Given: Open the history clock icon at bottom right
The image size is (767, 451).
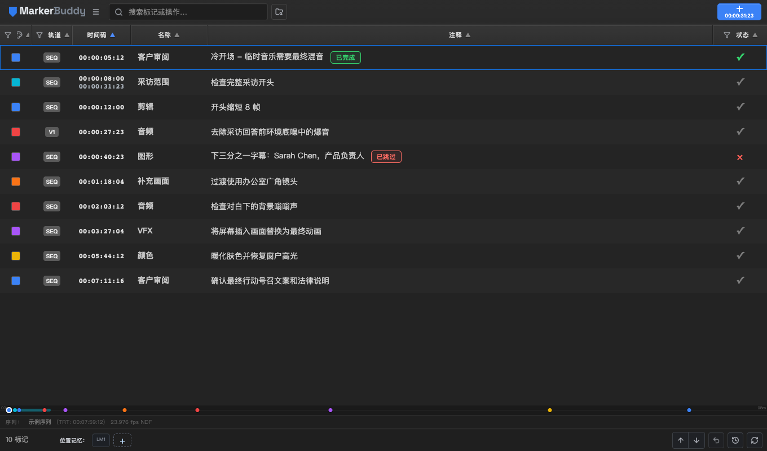Looking at the screenshot, I should point(735,440).
